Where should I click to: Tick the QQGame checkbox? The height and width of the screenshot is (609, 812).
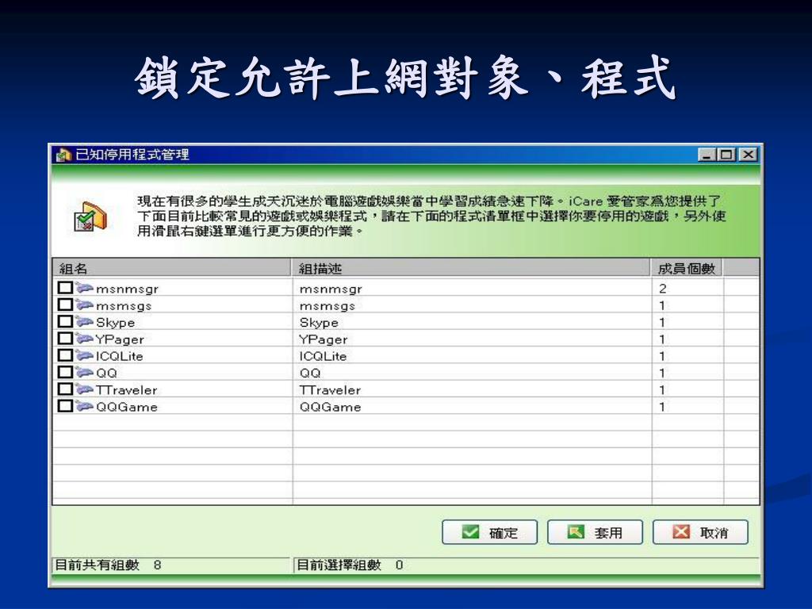[65, 405]
